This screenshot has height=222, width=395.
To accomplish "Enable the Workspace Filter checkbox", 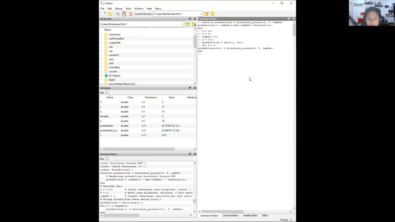I will point(107,92).
